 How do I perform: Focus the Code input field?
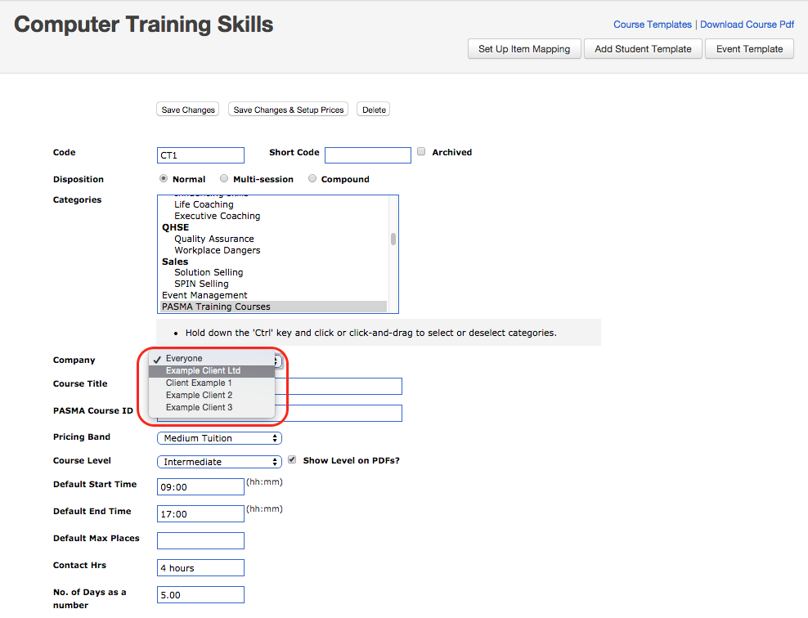pos(200,155)
